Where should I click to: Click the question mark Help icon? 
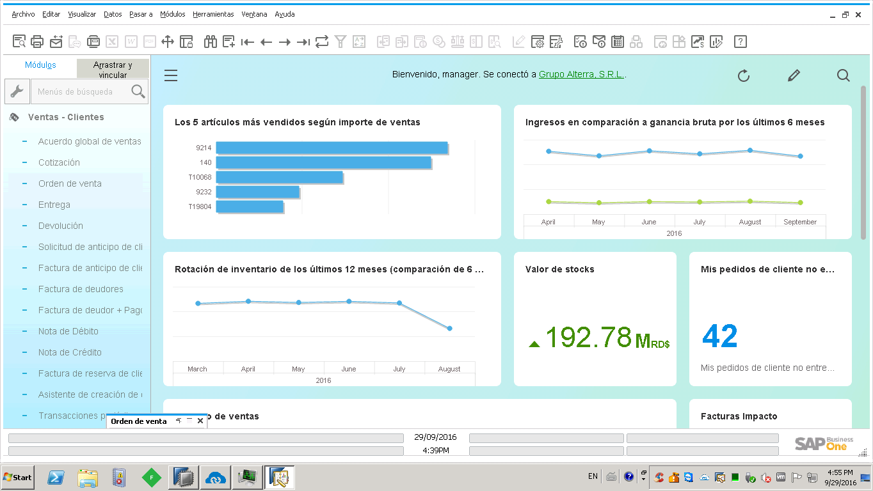click(741, 42)
